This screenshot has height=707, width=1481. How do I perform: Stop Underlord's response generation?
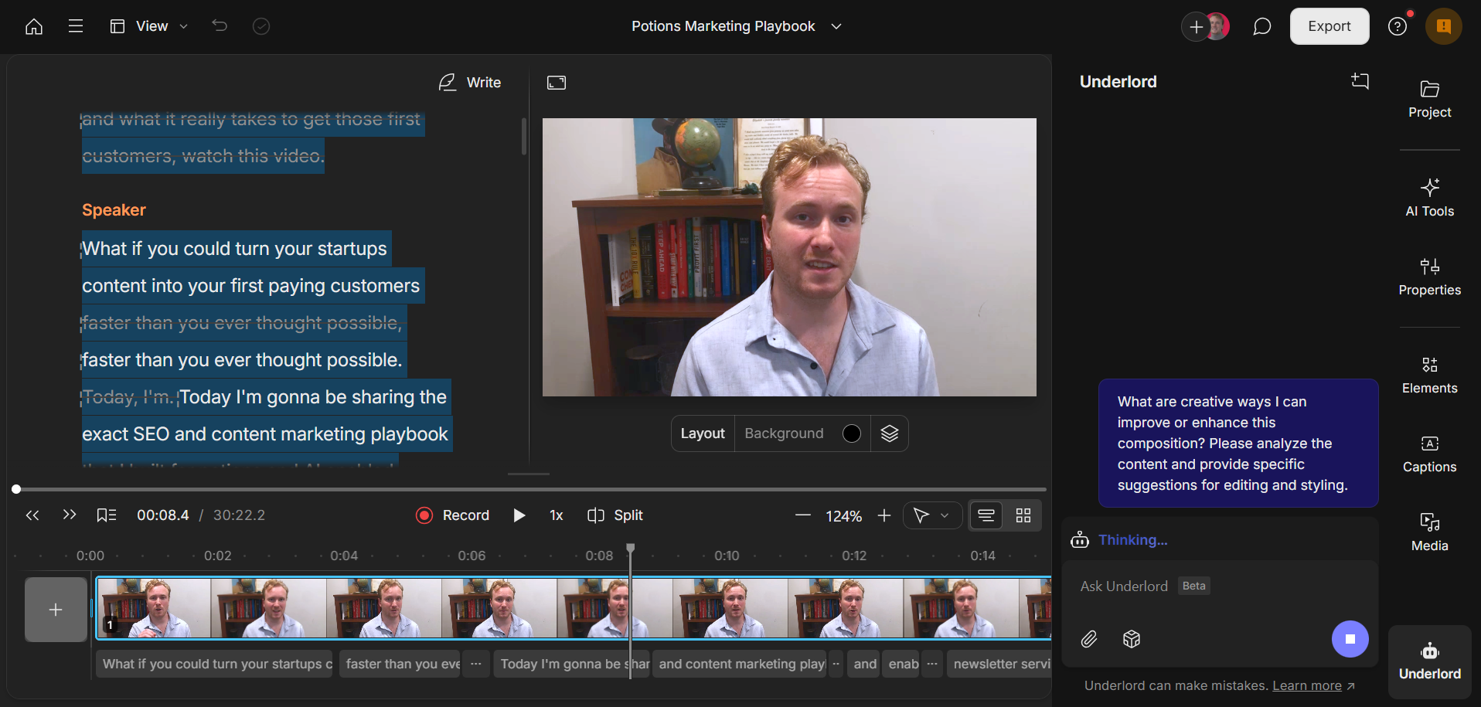[x=1350, y=639]
